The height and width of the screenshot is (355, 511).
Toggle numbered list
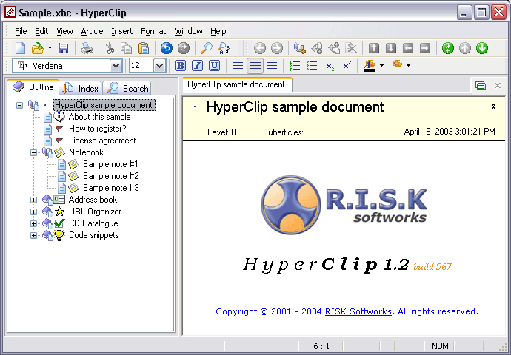click(x=295, y=66)
